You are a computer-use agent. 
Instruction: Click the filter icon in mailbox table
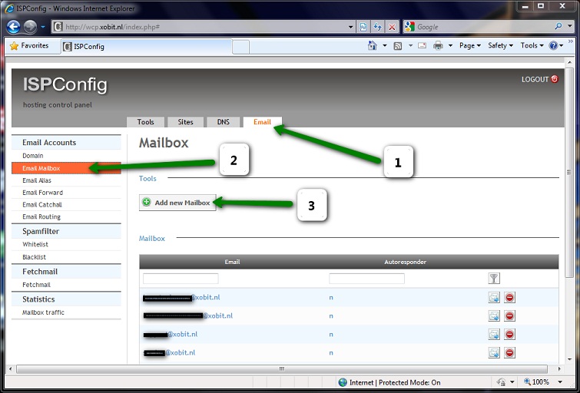click(494, 279)
